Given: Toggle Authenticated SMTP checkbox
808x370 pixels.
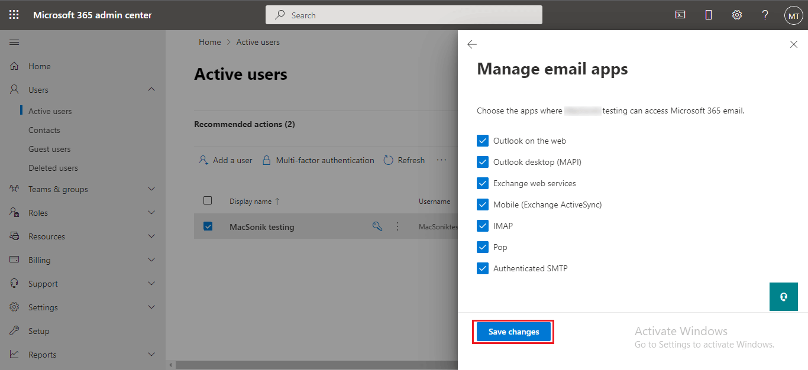Looking at the screenshot, I should 483,268.
